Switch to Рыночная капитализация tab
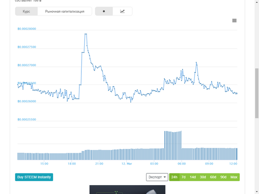This screenshot has width=259, height=194. [65, 11]
